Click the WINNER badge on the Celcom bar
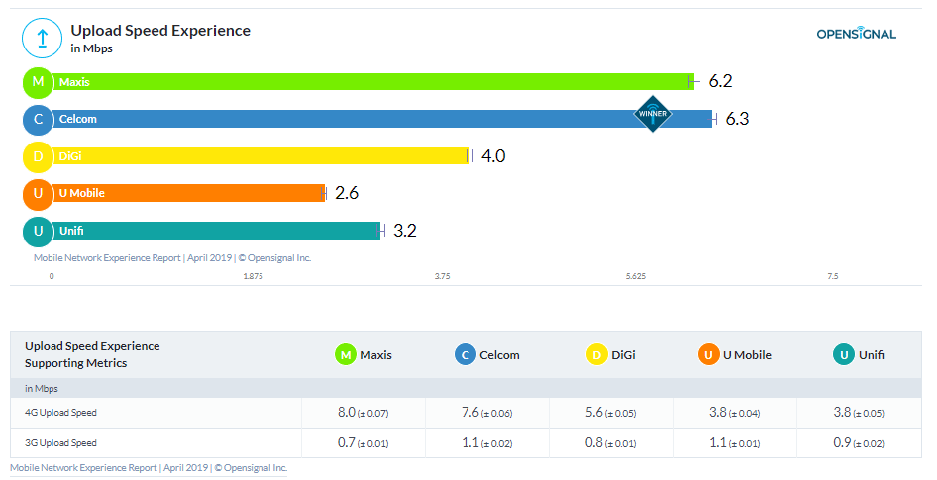Image resolution: width=937 pixels, height=480 pixels. [x=652, y=114]
